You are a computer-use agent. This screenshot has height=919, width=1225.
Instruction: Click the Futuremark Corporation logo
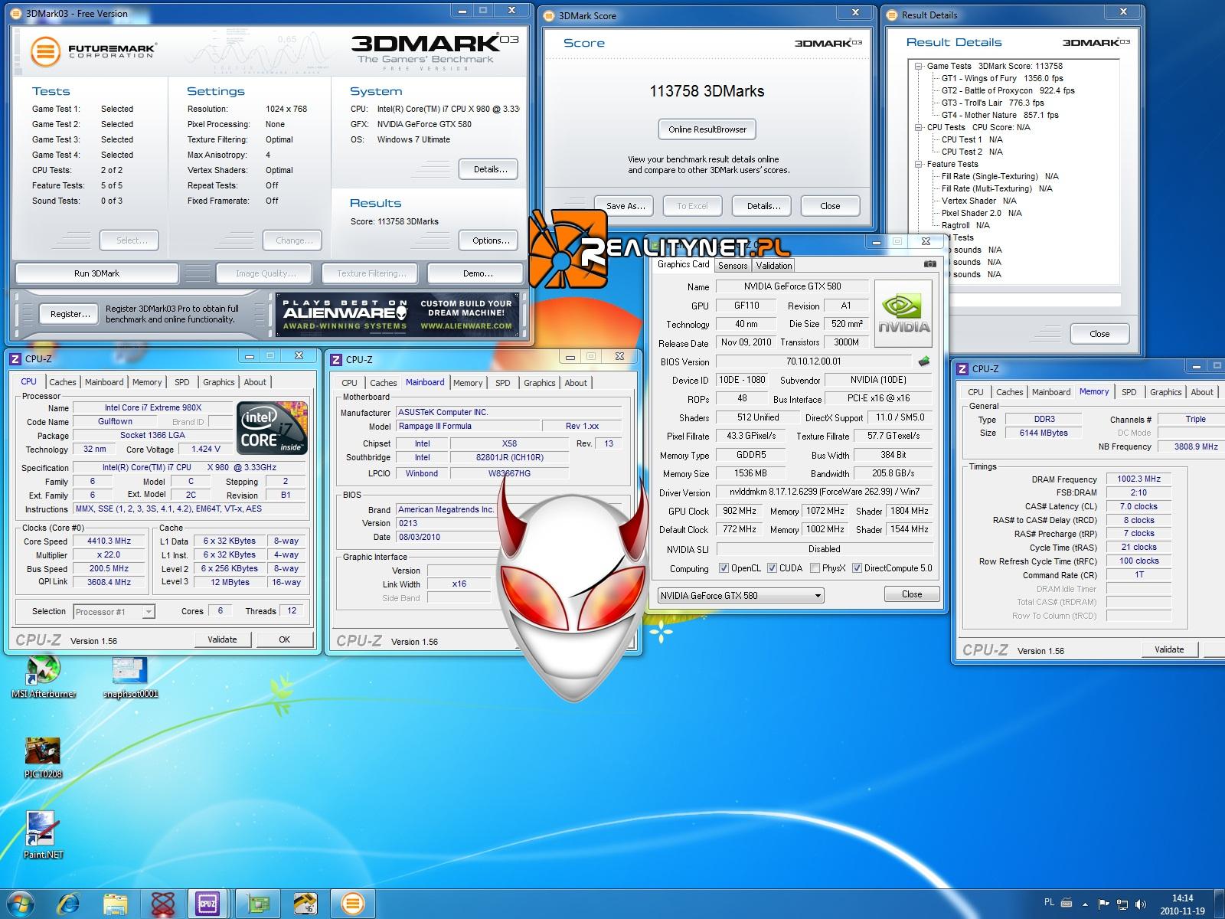click(93, 51)
